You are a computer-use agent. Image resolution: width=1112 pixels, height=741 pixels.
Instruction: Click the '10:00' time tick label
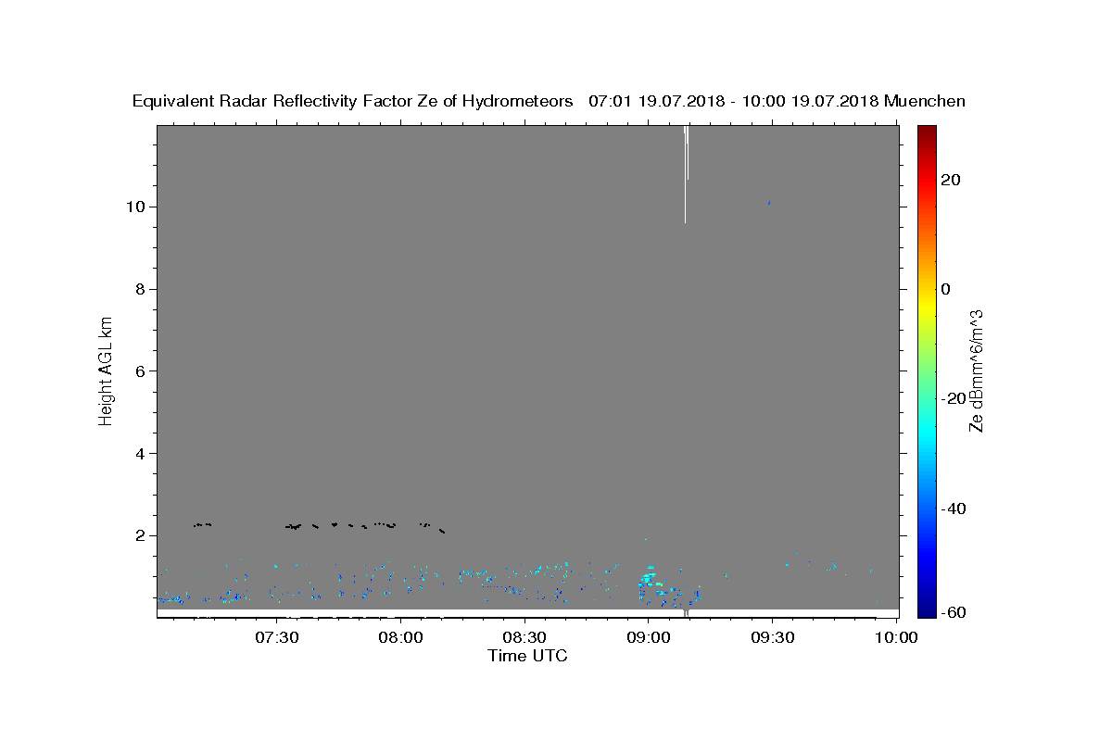tap(896, 638)
